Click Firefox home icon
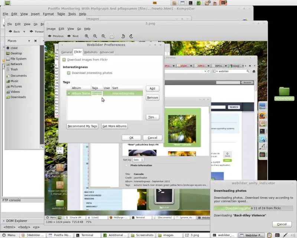Viewport: 297px width, 238px height. point(254,71)
